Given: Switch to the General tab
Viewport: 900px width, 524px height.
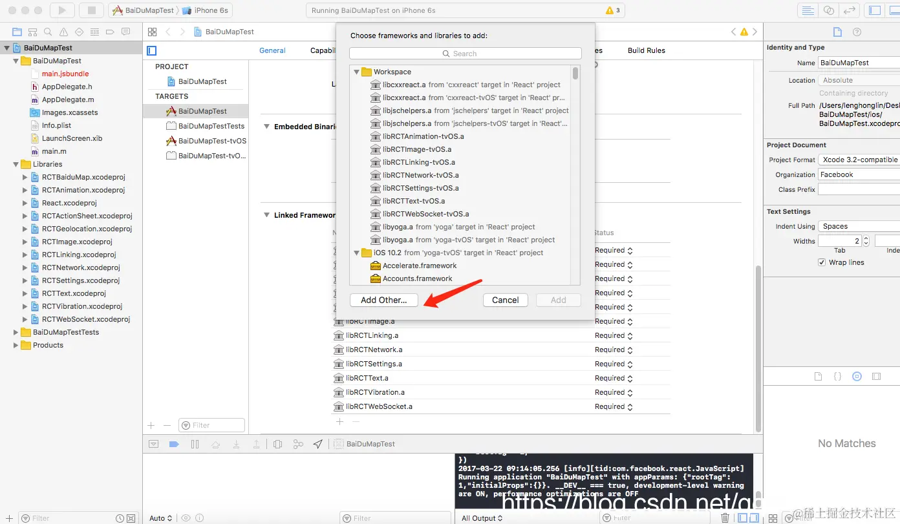Looking at the screenshot, I should pos(272,50).
